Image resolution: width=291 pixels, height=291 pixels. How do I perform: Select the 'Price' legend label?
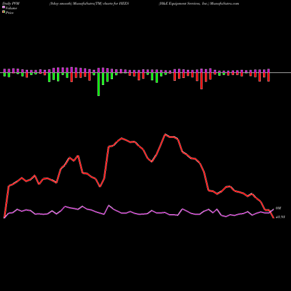pyautogui.click(x=10, y=13)
